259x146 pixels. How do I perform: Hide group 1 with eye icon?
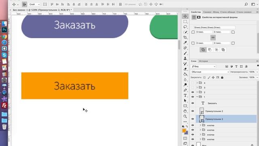[x=193, y=97]
